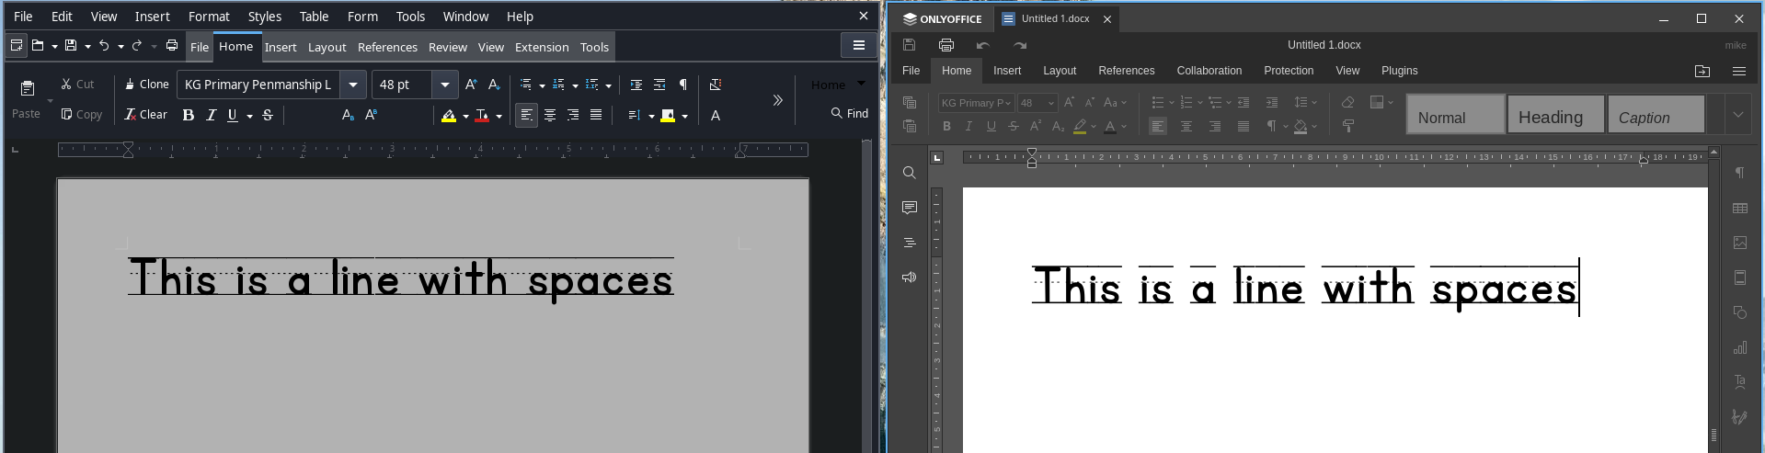Image resolution: width=1765 pixels, height=453 pixels.
Task: Click Open File Location in ONLYOFFICE
Action: click(1702, 71)
